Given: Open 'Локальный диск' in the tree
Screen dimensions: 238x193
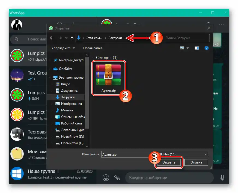Looking at the screenshot, I should point(70,130).
